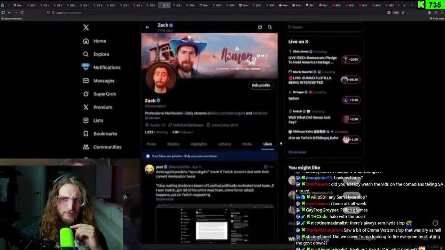The image size is (445, 250).
Task: Click the likes are private notice
Action: (209, 156)
